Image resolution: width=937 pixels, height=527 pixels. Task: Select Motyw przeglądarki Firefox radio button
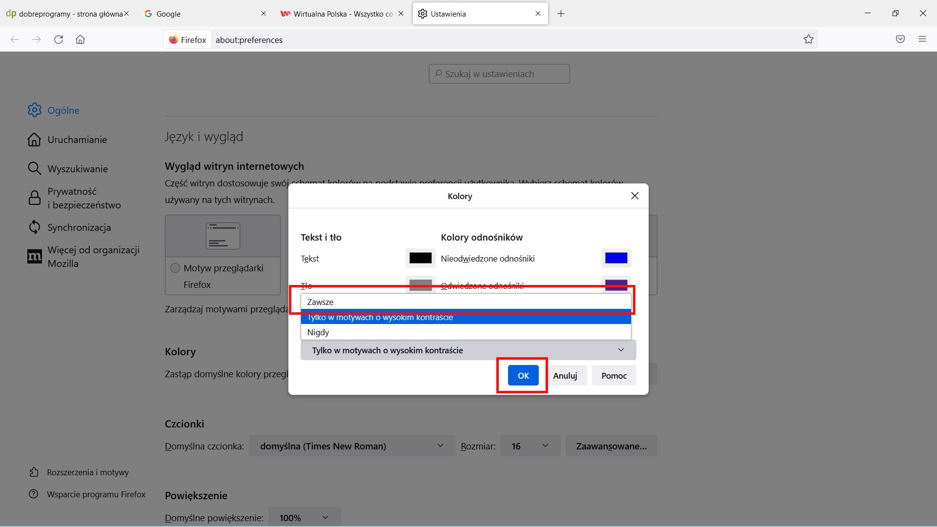point(175,267)
